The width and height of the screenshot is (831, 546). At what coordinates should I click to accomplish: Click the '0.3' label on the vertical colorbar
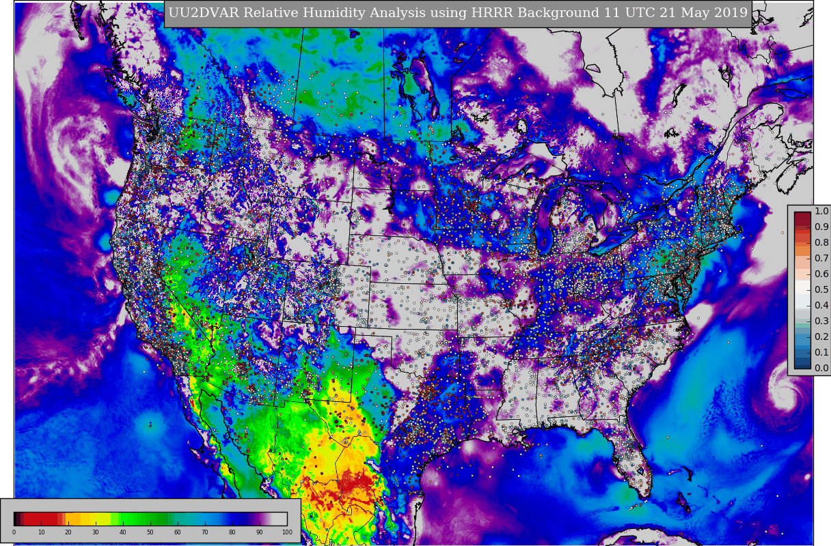[x=821, y=321]
